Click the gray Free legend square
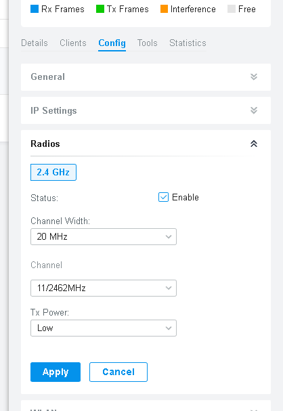The width and height of the screenshot is (283, 411). (x=232, y=9)
